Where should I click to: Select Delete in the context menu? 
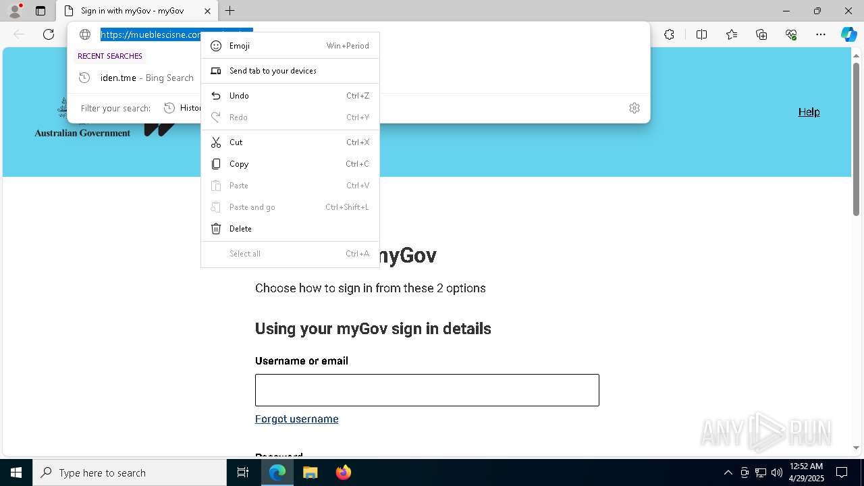coord(290,229)
